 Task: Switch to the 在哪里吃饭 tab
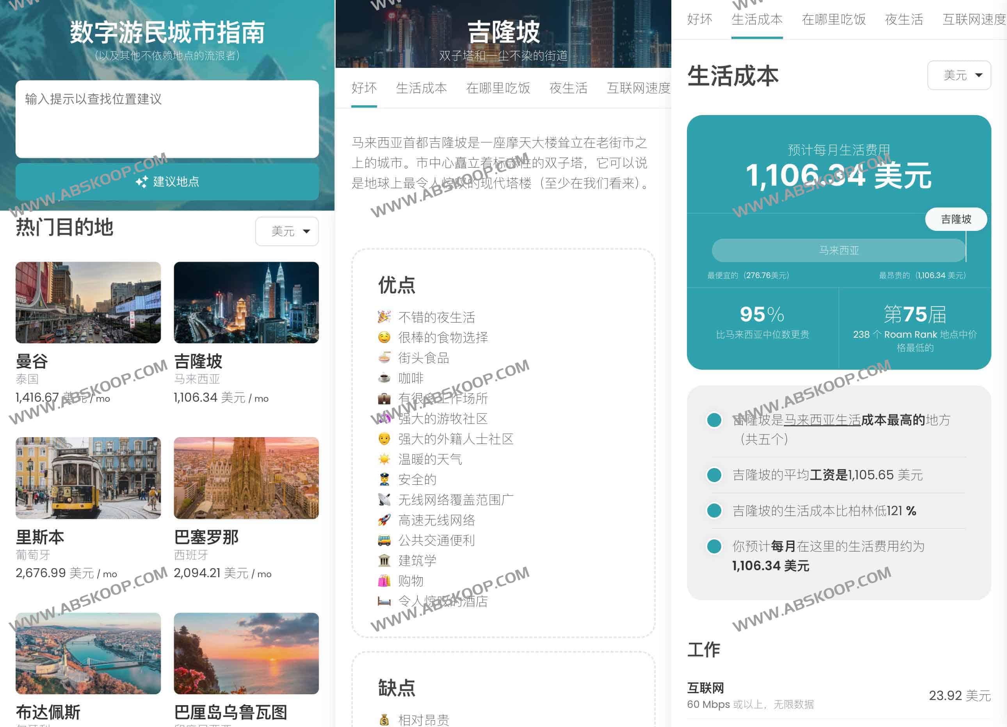(498, 88)
